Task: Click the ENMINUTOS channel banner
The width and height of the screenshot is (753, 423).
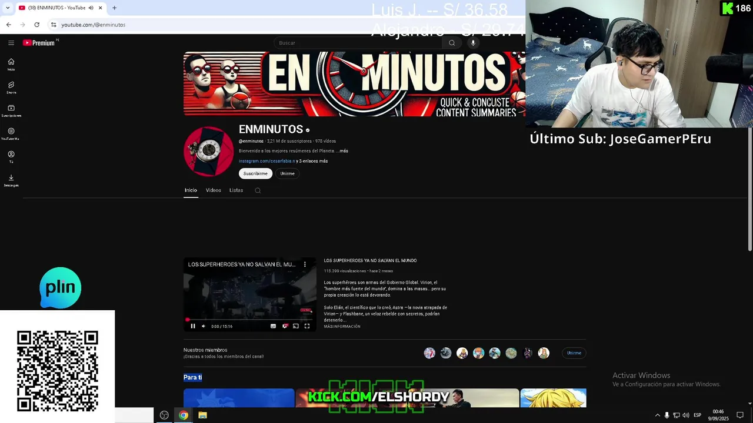Action: (x=354, y=84)
